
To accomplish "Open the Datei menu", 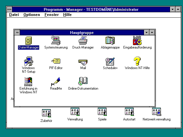I will [x=14, y=15].
